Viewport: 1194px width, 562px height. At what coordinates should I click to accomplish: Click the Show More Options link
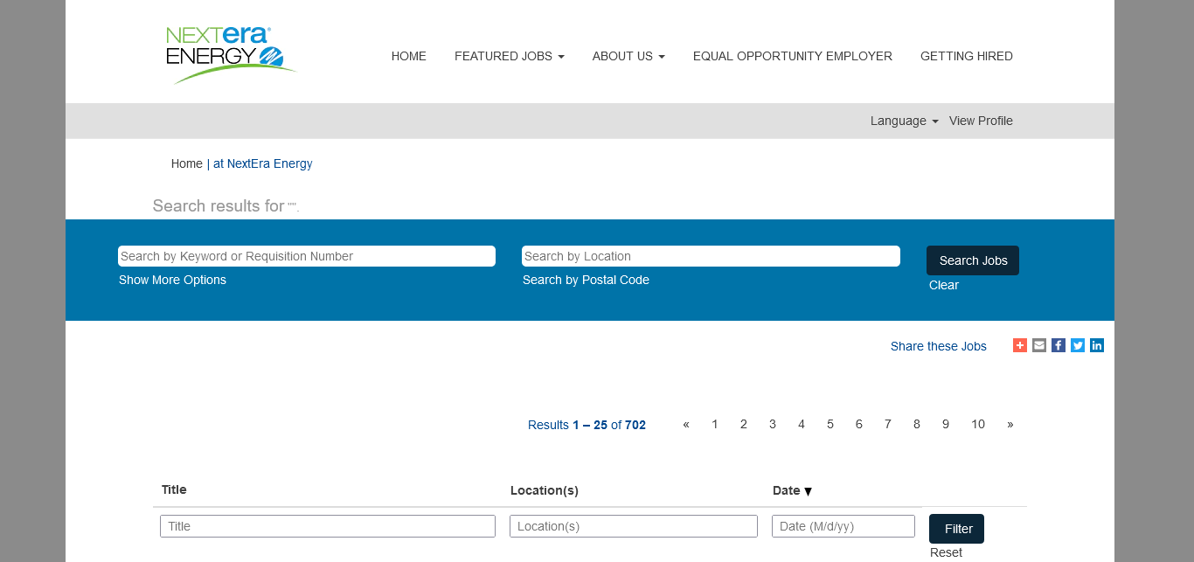coord(172,280)
